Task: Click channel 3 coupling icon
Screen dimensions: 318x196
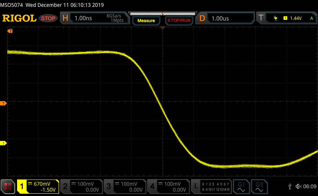Action: 117,184
